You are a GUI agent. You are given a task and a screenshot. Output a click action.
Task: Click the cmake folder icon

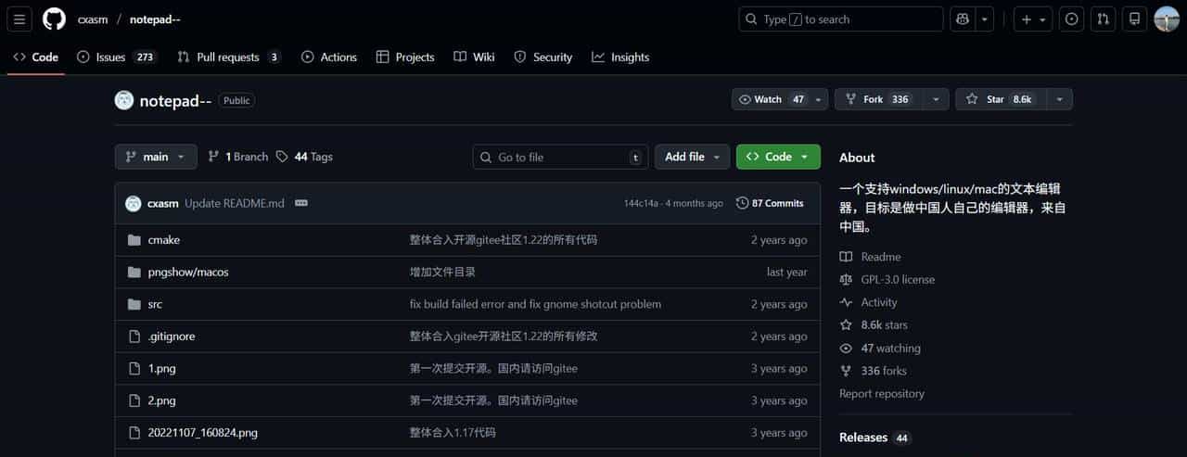(x=134, y=240)
